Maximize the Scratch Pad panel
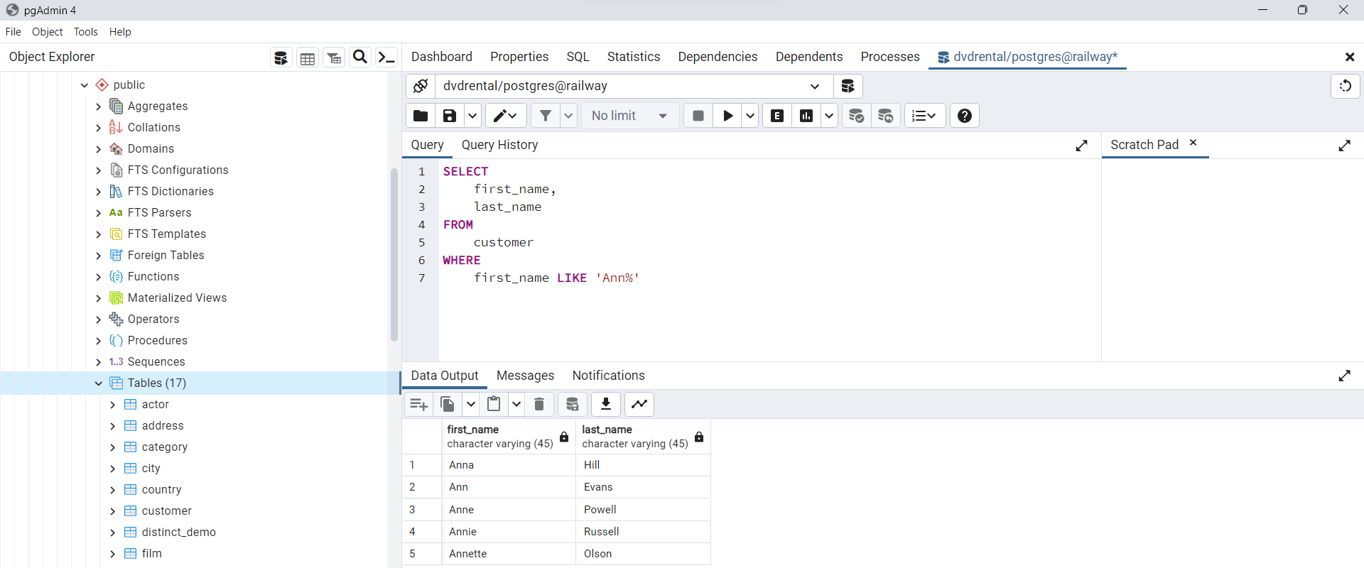Image resolution: width=1364 pixels, height=568 pixels. point(1345,146)
